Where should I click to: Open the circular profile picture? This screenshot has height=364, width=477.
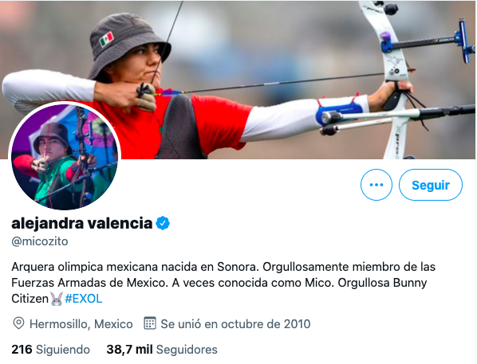point(65,157)
